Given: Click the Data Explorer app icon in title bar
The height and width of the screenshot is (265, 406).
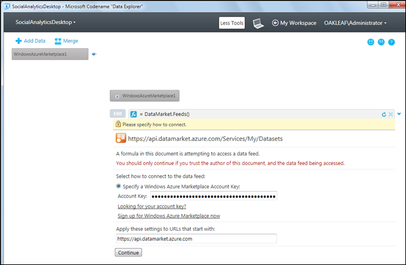Looking at the screenshot, I should 7,6.
